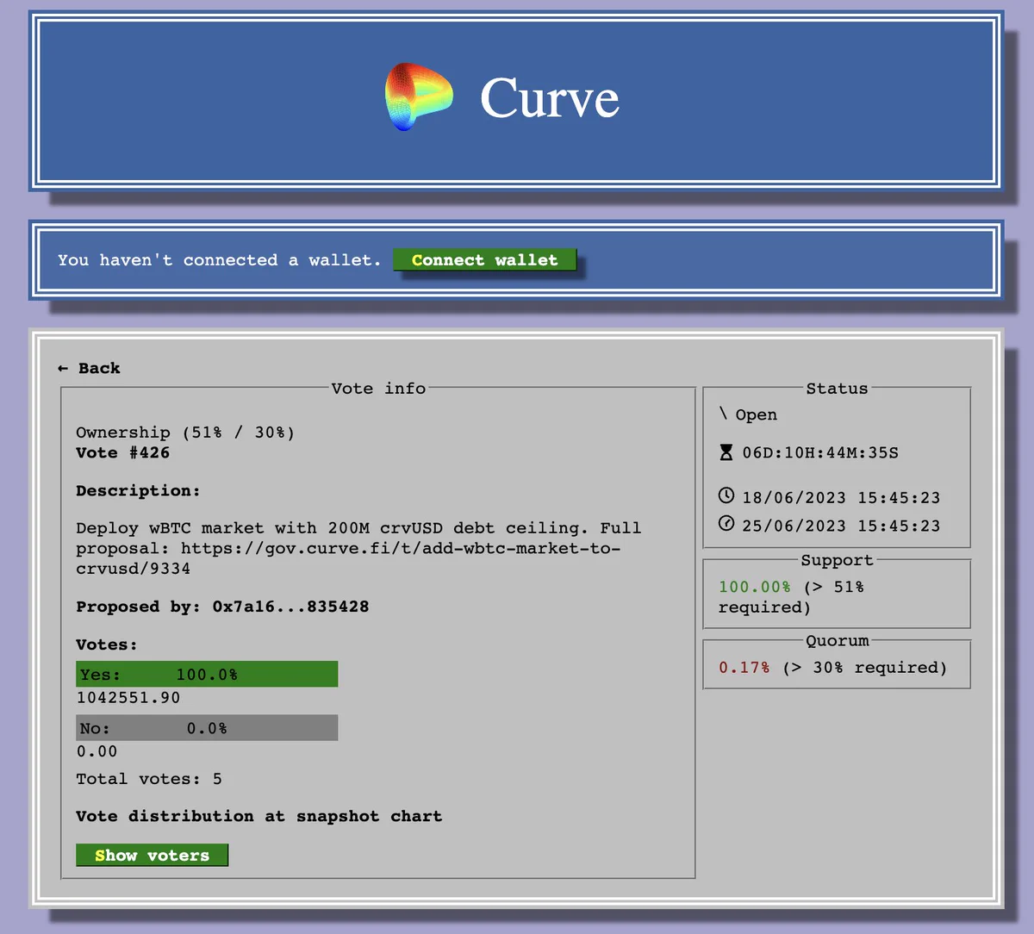Click the back arrow icon
The height and width of the screenshot is (934, 1034).
click(63, 368)
